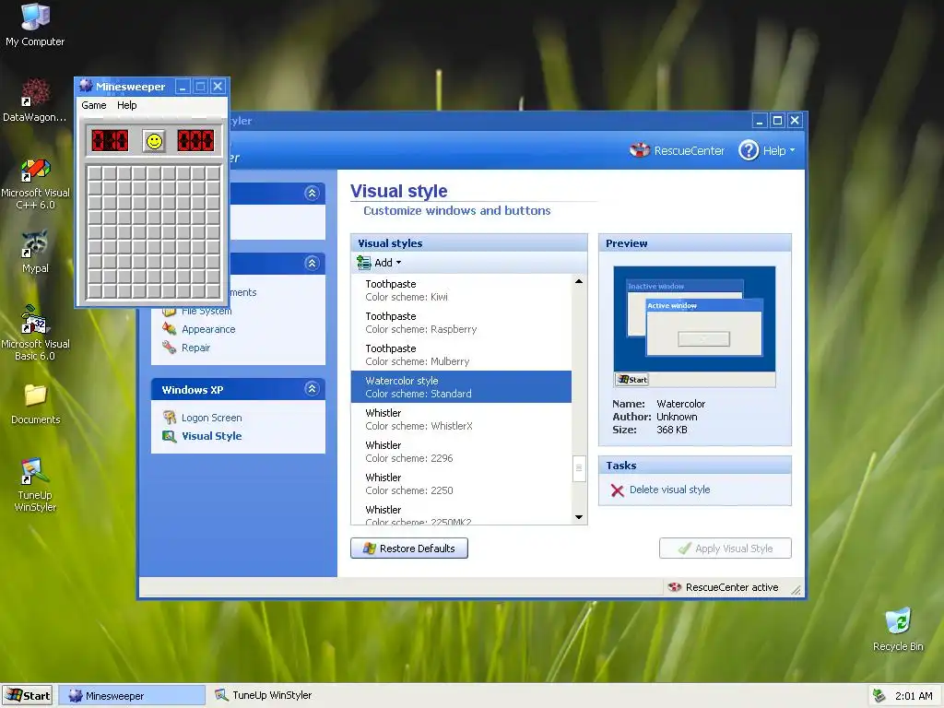The width and height of the screenshot is (944, 708).
Task: Click the Restore Defaults button
Action: 409,549
